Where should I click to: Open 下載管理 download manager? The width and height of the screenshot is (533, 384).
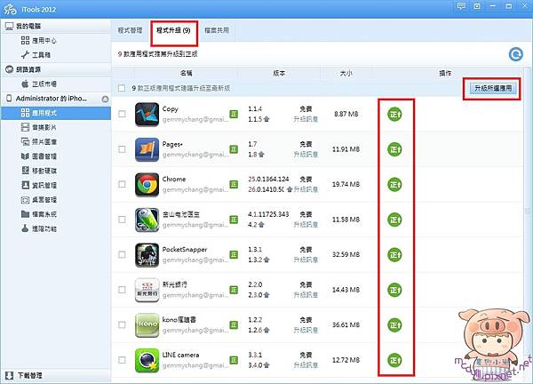24,375
